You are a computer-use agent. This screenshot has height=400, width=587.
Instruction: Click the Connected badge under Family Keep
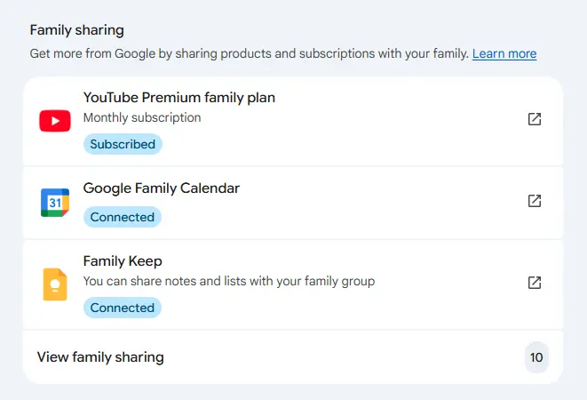point(123,308)
